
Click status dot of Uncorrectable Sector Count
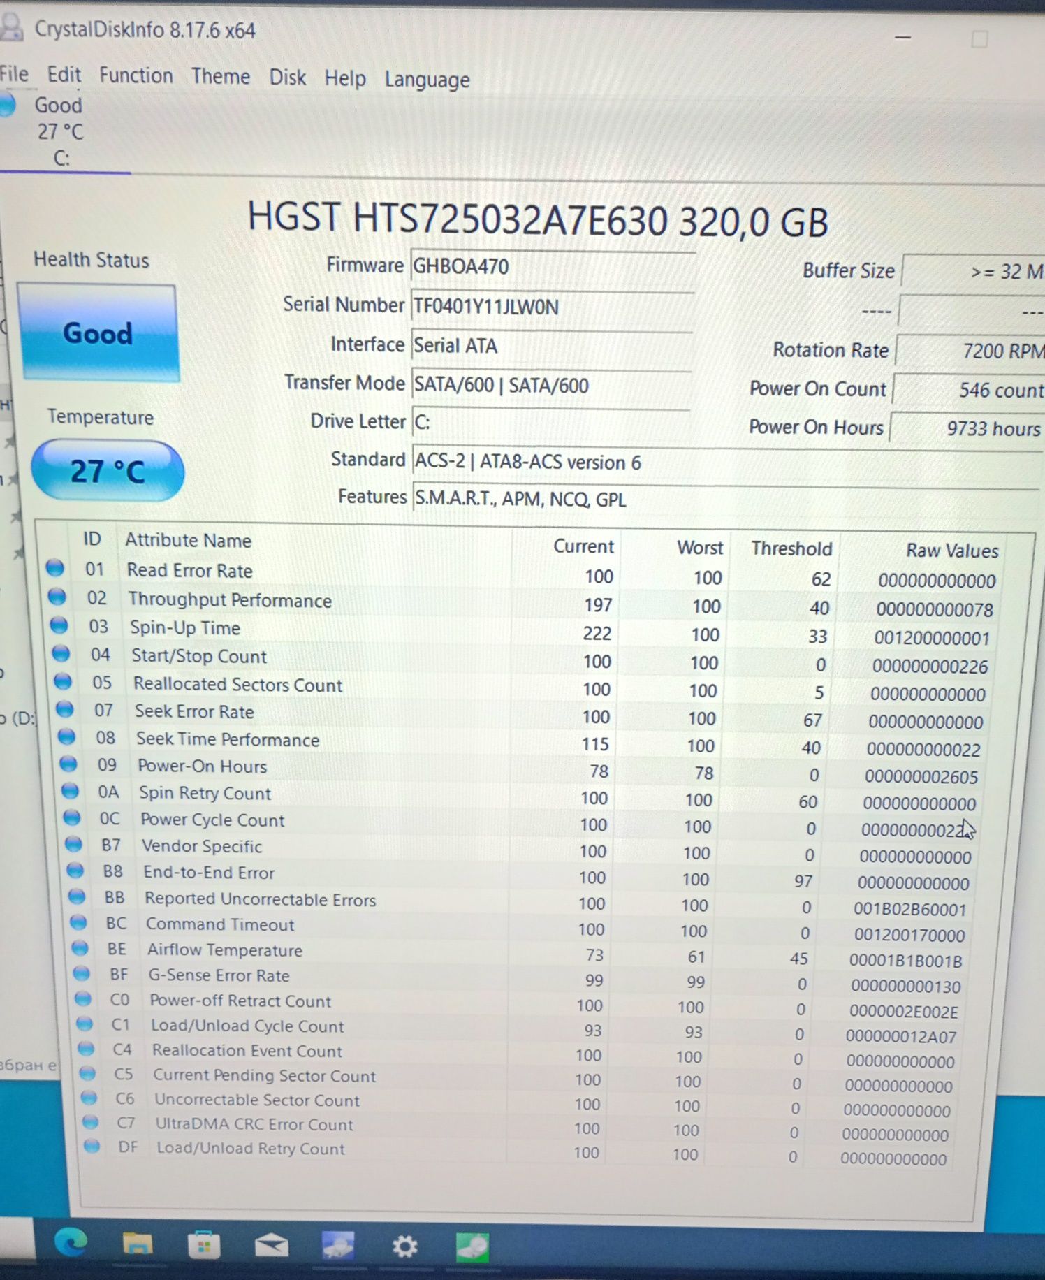click(x=88, y=1098)
